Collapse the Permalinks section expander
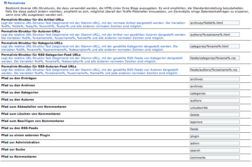252x167 pixels. tap(6, 3)
